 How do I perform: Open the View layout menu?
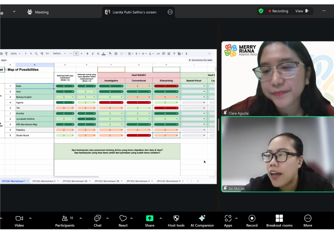pyautogui.click(x=302, y=11)
